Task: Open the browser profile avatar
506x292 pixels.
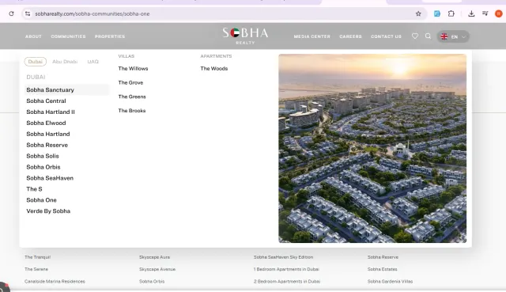Action: (x=499, y=13)
